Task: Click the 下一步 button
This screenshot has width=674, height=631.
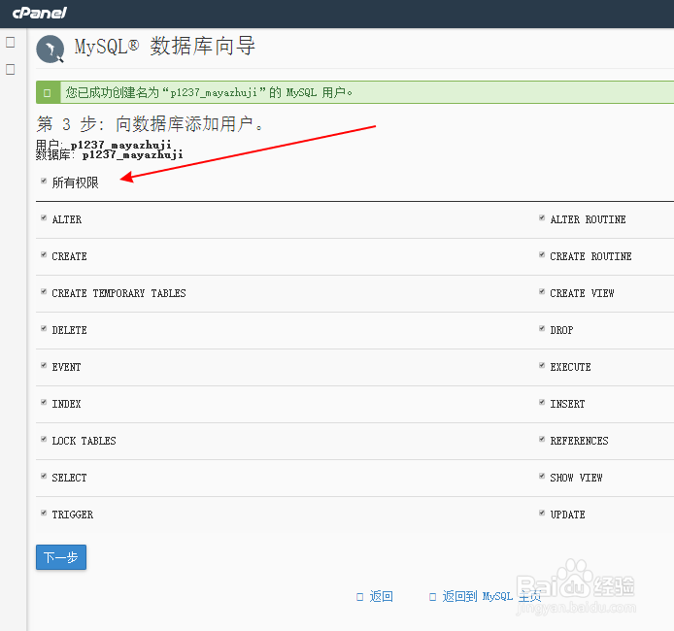Action: pos(61,557)
